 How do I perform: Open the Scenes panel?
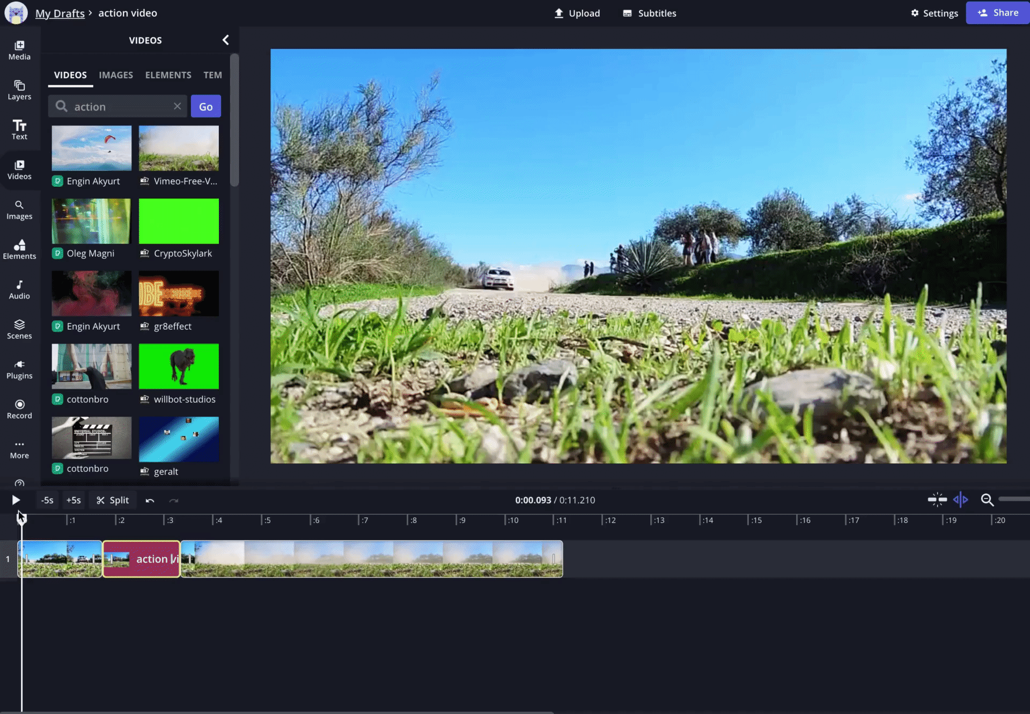click(x=19, y=329)
